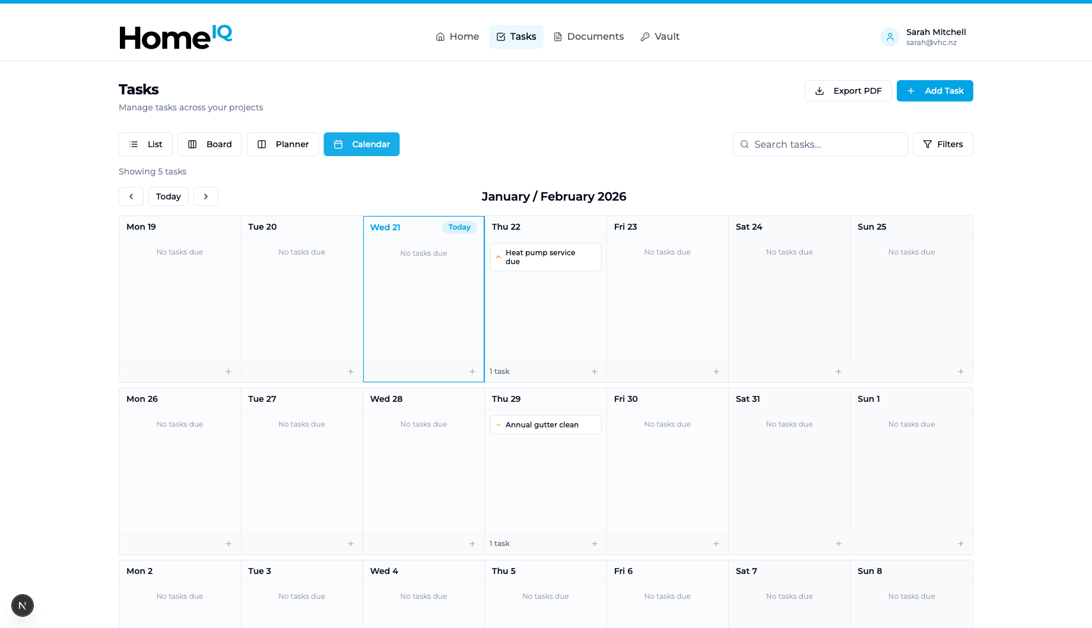Viewport: 1092px width, 628px height.
Task: Open Sarah Mitchell's user avatar icon
Action: click(890, 37)
